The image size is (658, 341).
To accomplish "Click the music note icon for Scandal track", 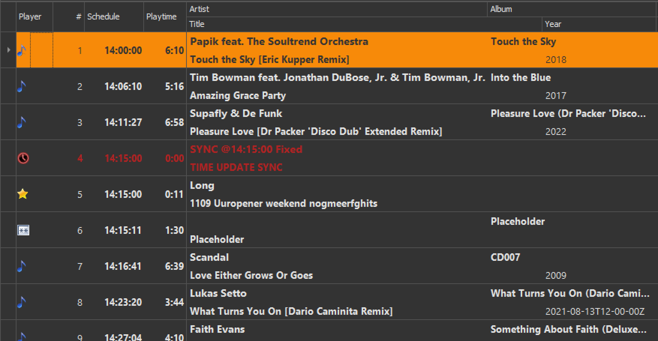I will [22, 266].
